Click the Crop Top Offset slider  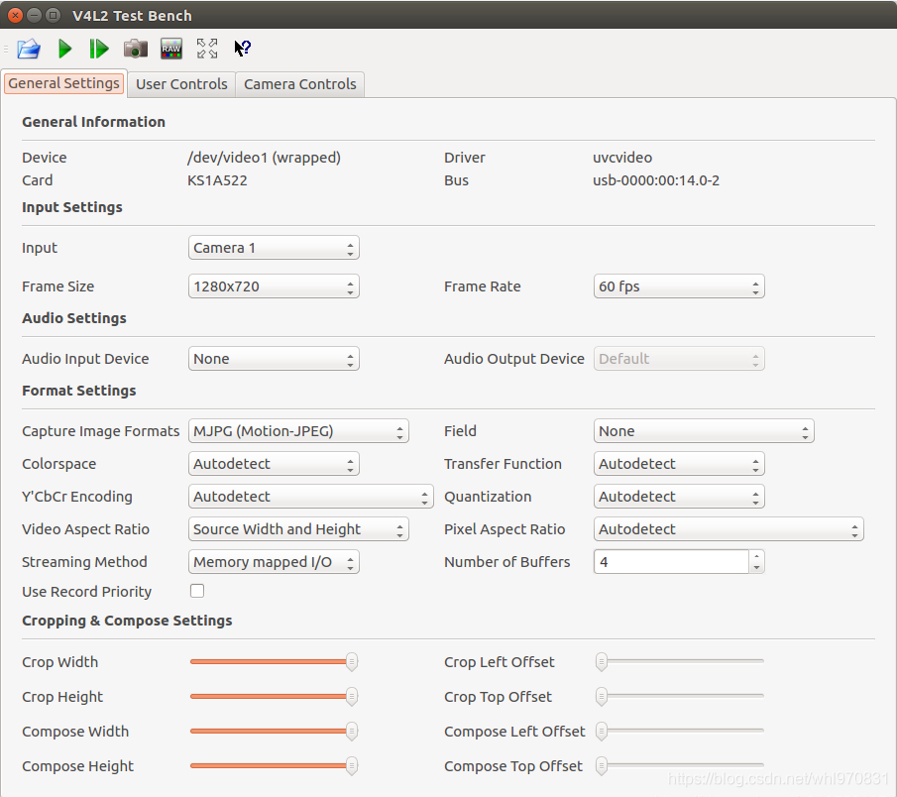coord(679,697)
